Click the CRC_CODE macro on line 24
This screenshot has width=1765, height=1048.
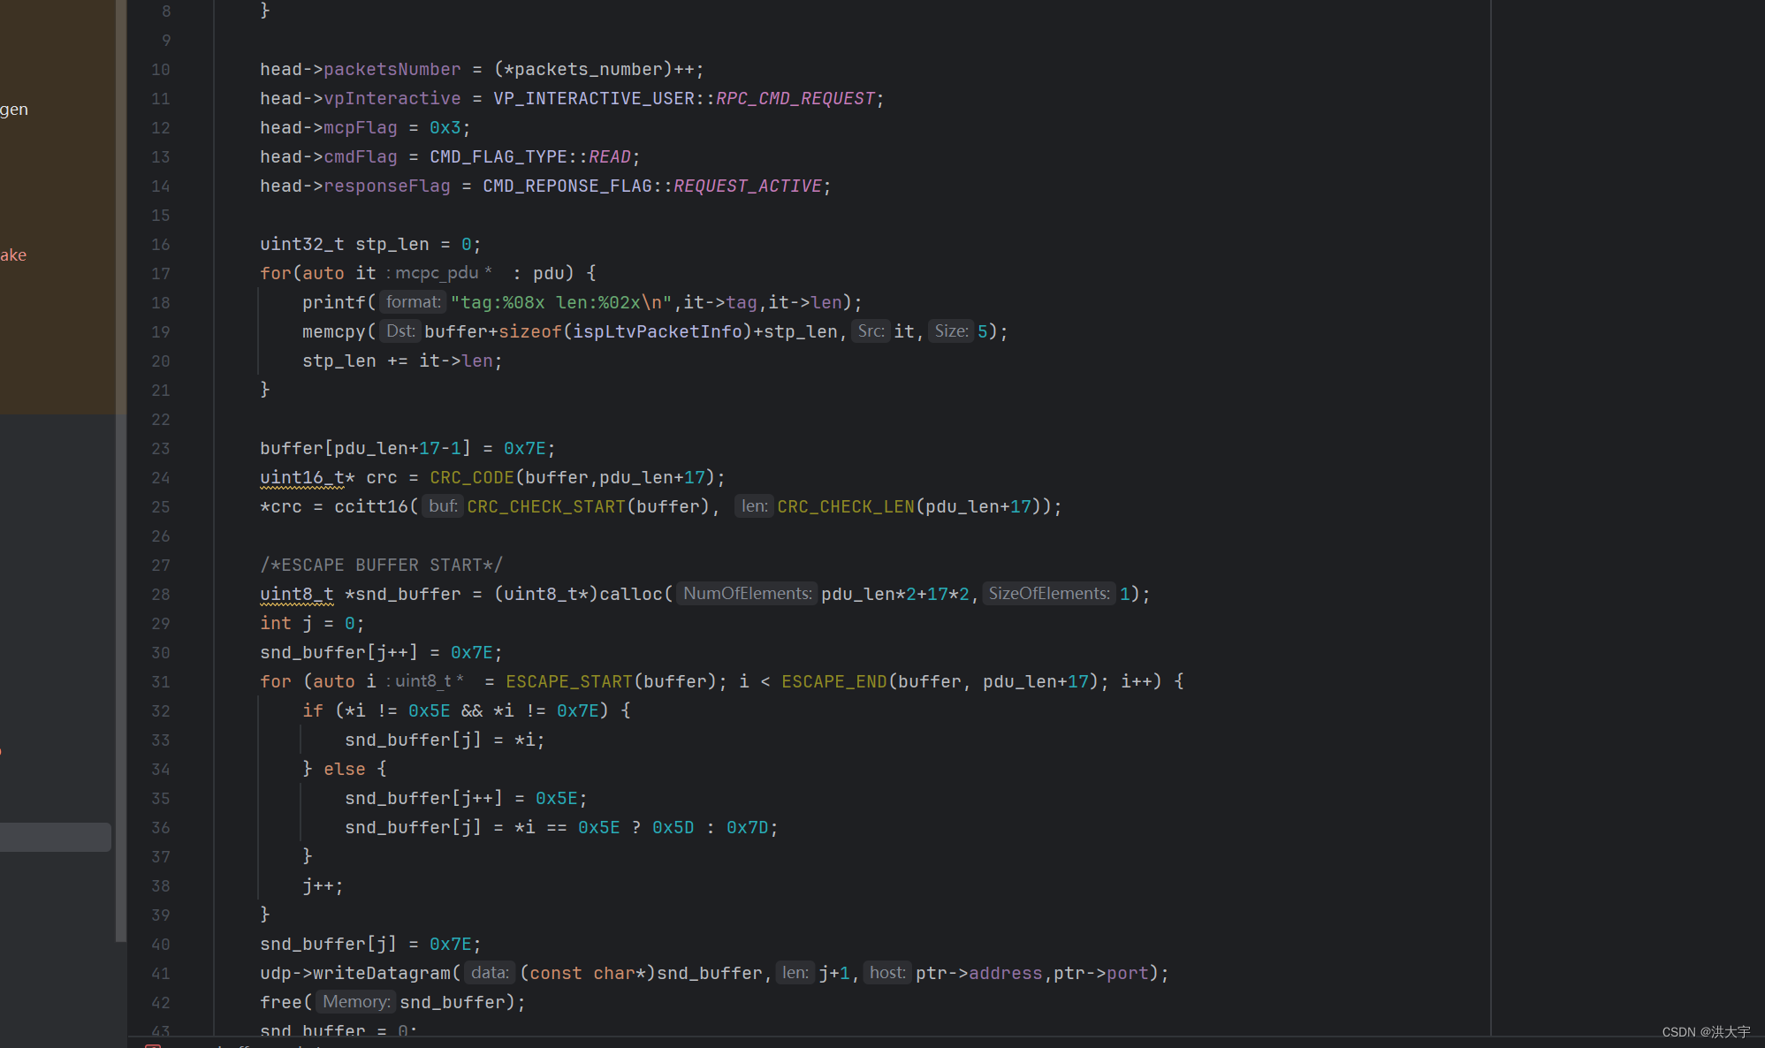(x=472, y=478)
